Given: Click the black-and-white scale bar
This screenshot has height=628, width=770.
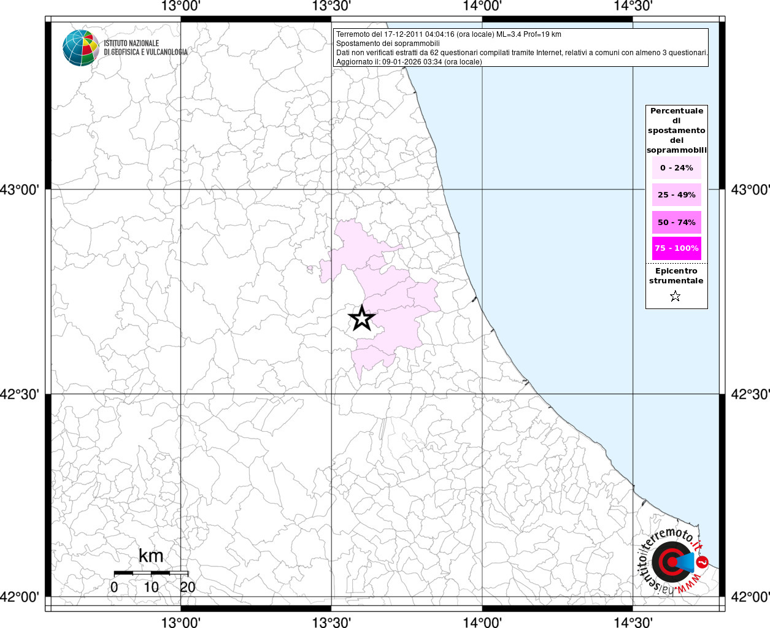Looking at the screenshot, I should [151, 573].
